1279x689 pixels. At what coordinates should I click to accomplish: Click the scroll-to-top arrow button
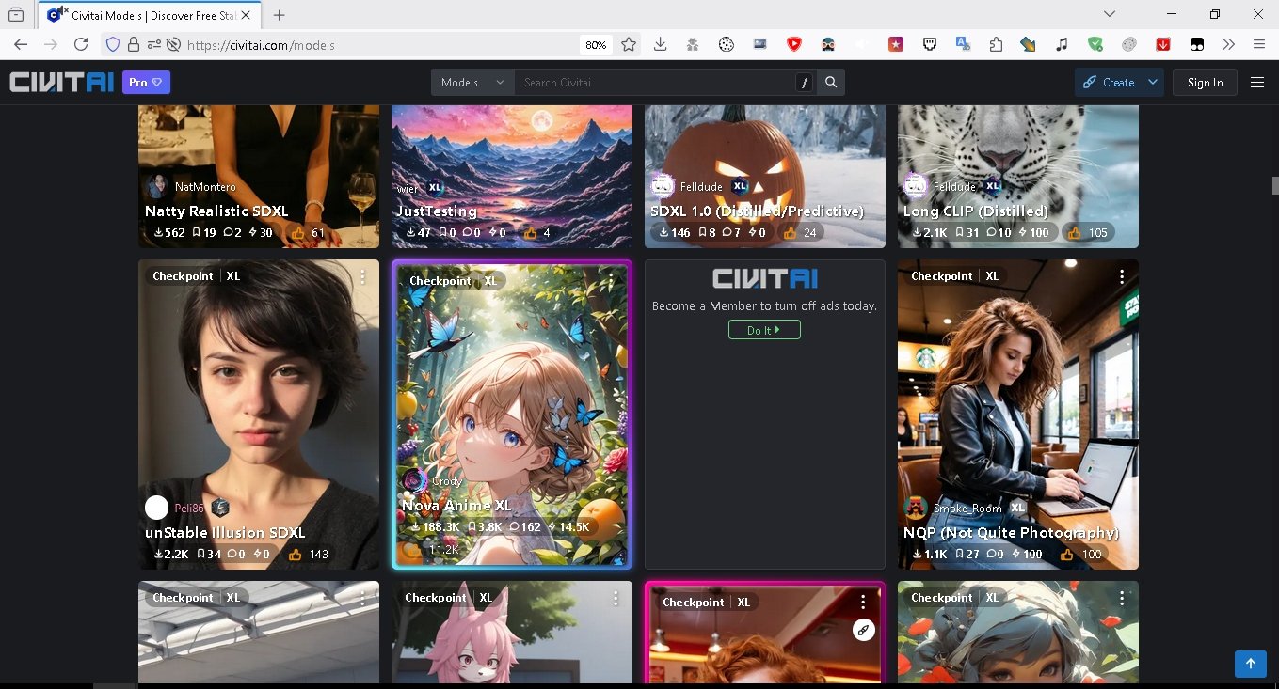[x=1250, y=664]
